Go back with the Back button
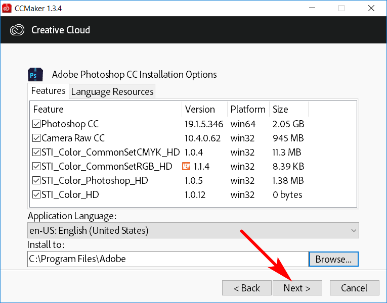 pos(246,288)
